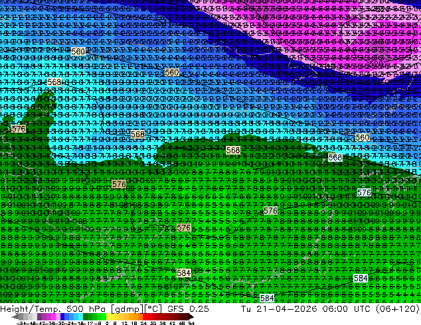Click the Height/Temp. 500 hPa title text
This screenshot has height=325, width=421.
[53, 309]
